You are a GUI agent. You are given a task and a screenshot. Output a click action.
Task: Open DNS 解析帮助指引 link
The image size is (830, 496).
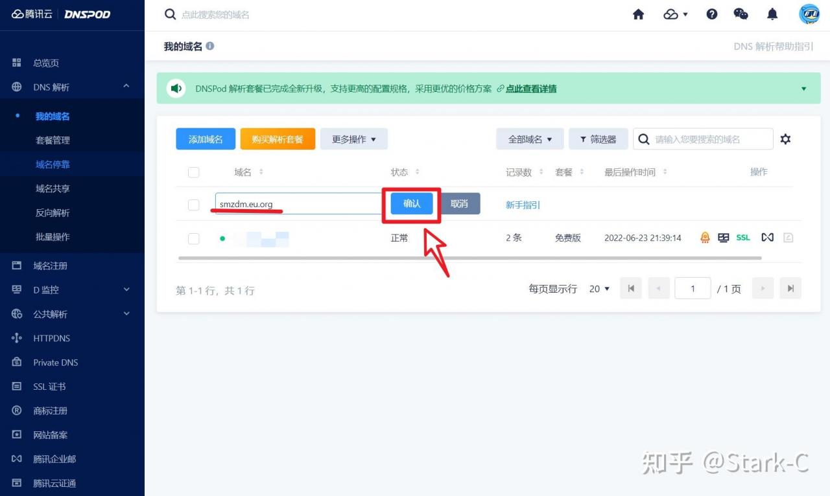click(x=774, y=47)
